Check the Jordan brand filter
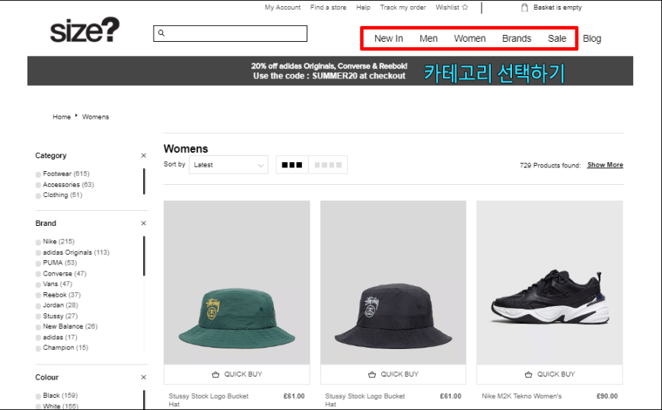 (38, 306)
